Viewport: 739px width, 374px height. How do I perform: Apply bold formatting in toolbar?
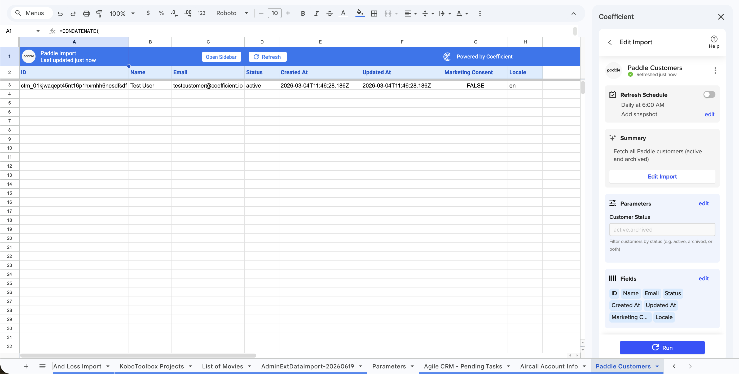pyautogui.click(x=303, y=14)
